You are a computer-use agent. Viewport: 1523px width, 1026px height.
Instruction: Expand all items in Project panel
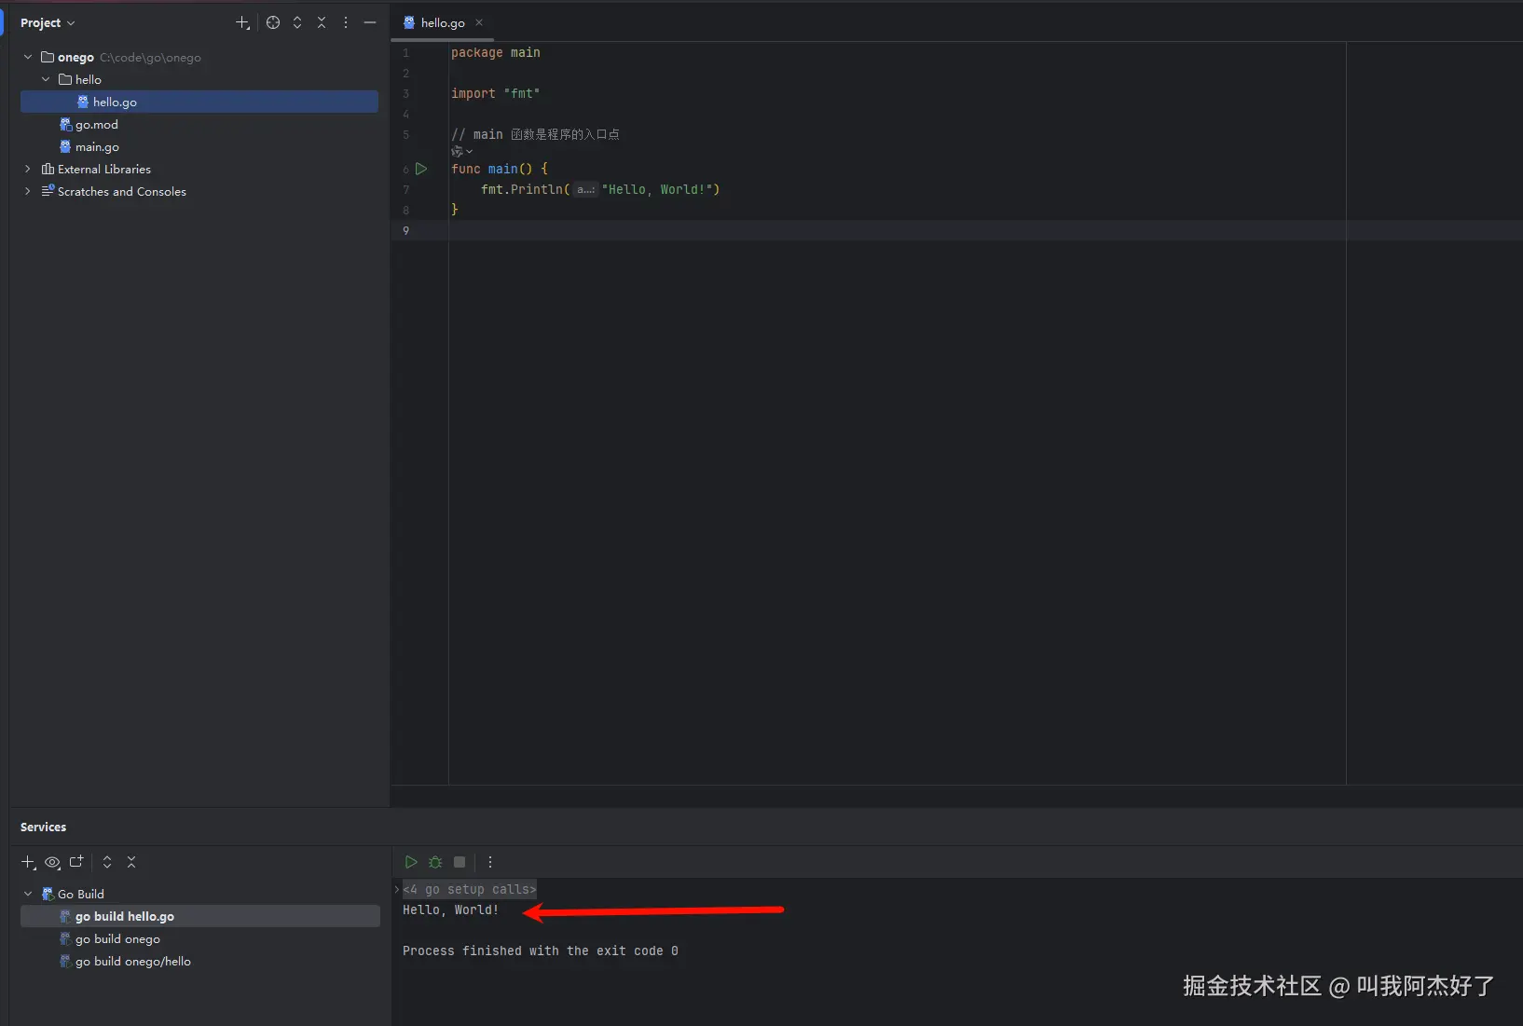297,22
